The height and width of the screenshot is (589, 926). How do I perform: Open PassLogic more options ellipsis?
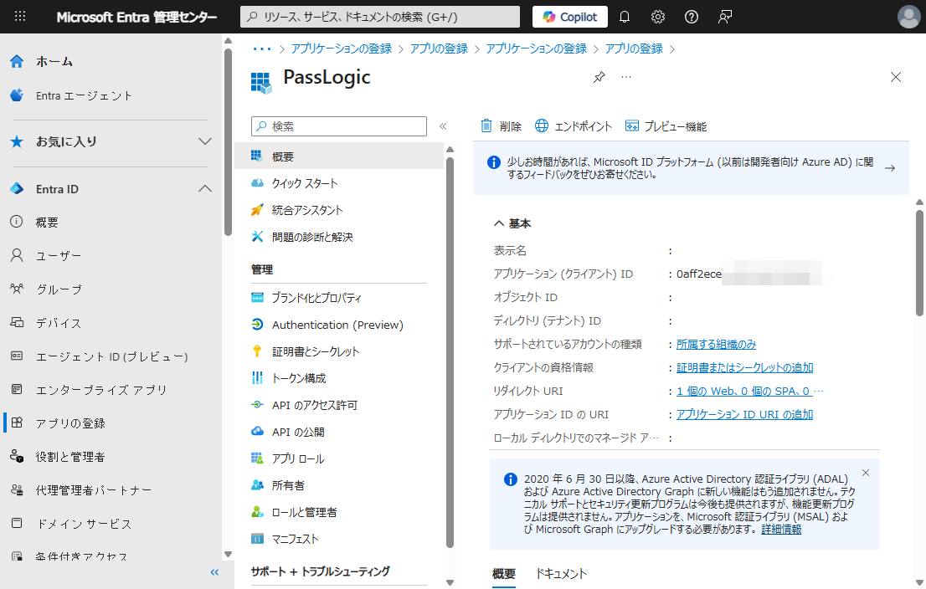point(626,77)
